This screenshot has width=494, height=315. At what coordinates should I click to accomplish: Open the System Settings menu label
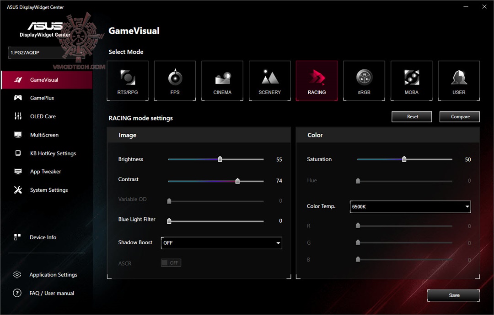[49, 190]
